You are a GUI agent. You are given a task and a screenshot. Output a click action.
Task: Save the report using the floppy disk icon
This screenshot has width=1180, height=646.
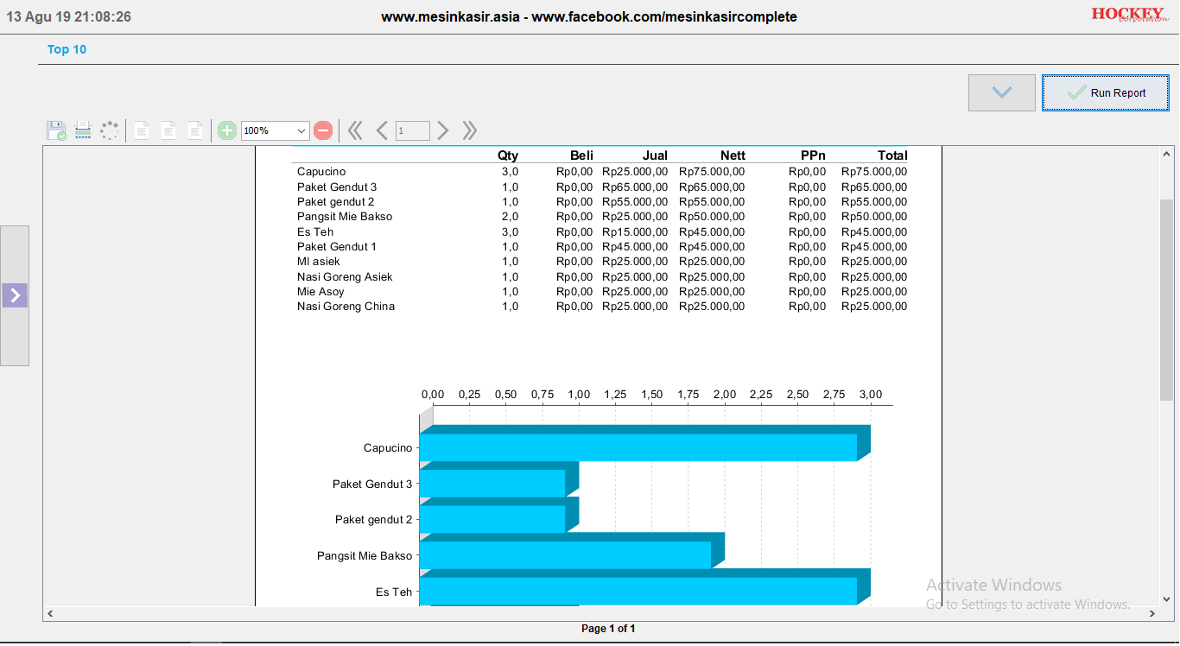click(56, 130)
